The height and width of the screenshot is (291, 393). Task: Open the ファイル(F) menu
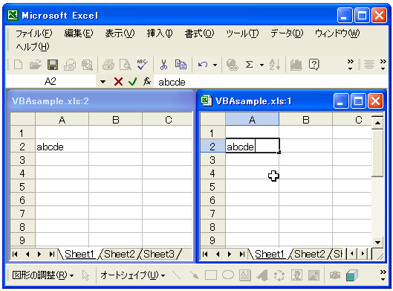point(34,33)
